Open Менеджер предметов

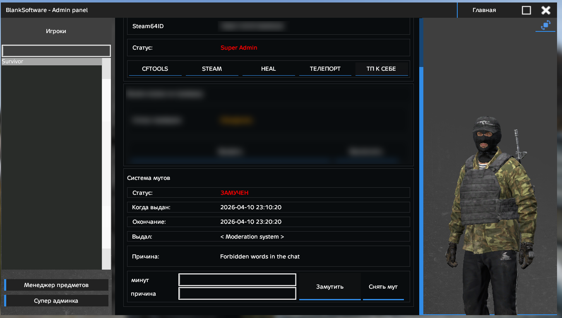pyautogui.click(x=56, y=285)
